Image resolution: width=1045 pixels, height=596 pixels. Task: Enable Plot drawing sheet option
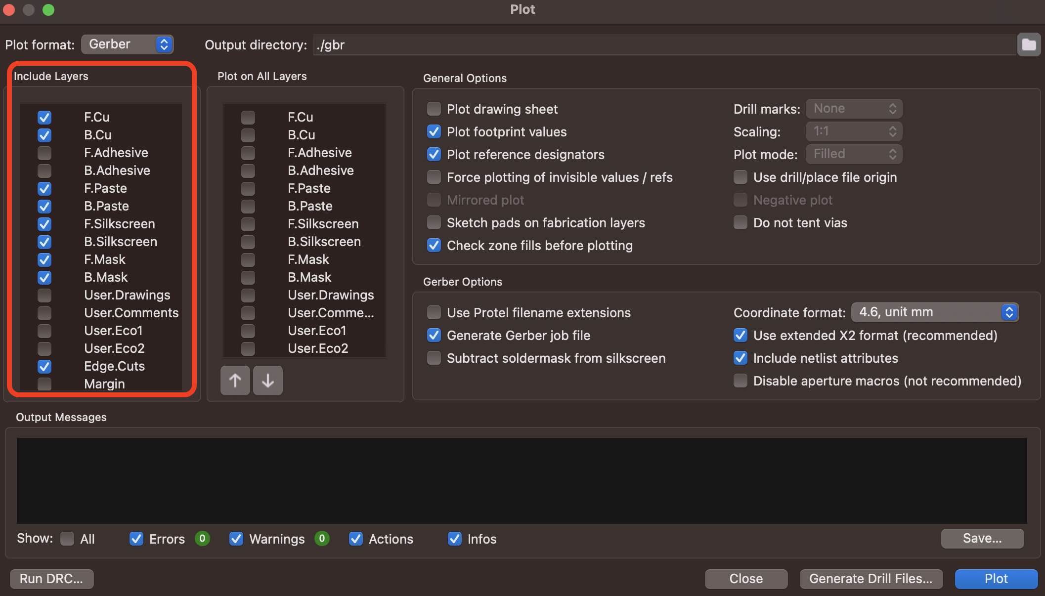(434, 109)
